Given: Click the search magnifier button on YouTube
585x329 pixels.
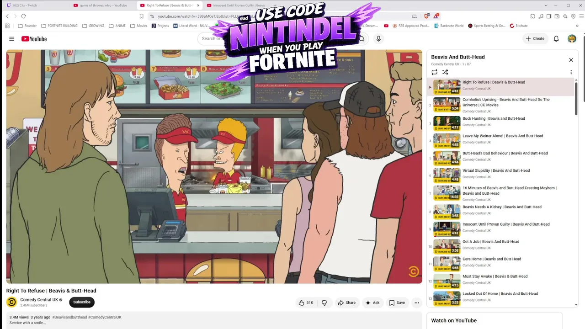Looking at the screenshot, I should click(362, 39).
